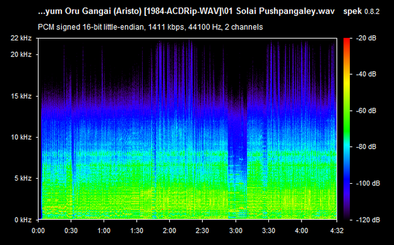
Task: Click the -100 dB scale label
Action: click(368, 183)
